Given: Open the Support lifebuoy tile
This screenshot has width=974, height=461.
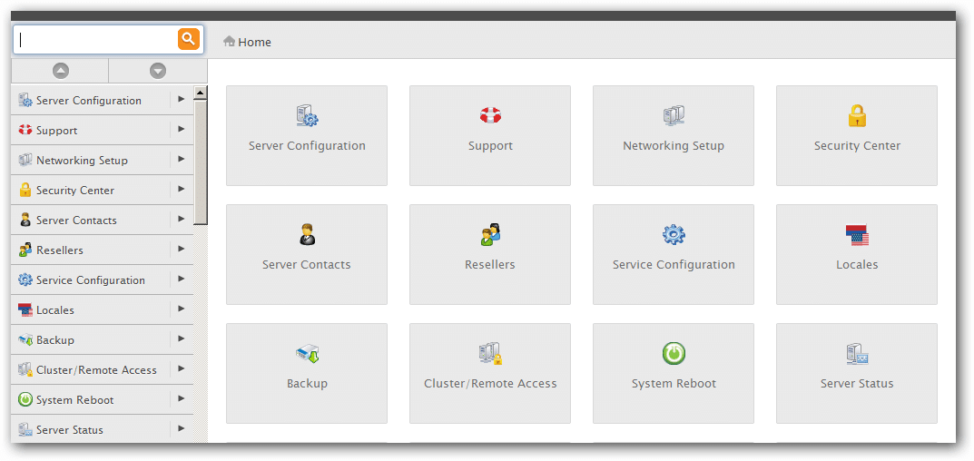Looking at the screenshot, I should pyautogui.click(x=490, y=135).
